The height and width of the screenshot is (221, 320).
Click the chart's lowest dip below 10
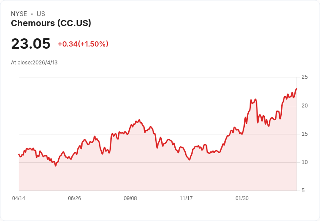[x=56, y=166]
